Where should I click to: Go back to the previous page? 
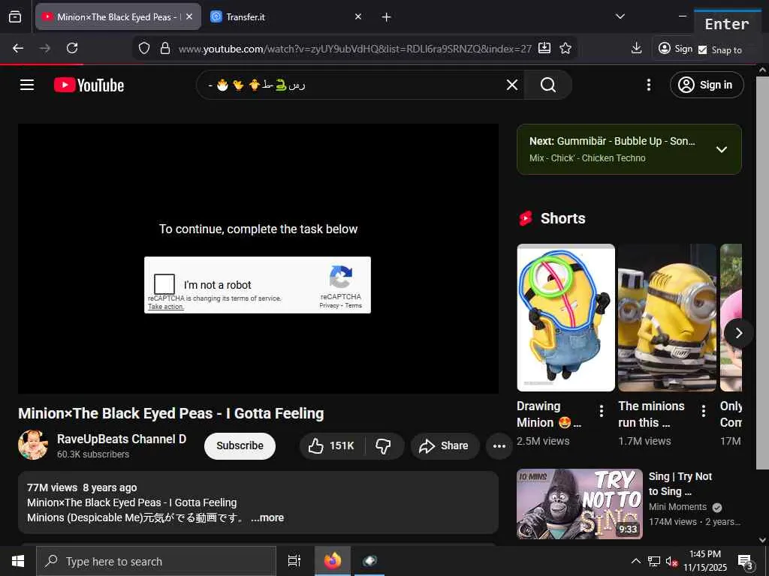[18, 48]
